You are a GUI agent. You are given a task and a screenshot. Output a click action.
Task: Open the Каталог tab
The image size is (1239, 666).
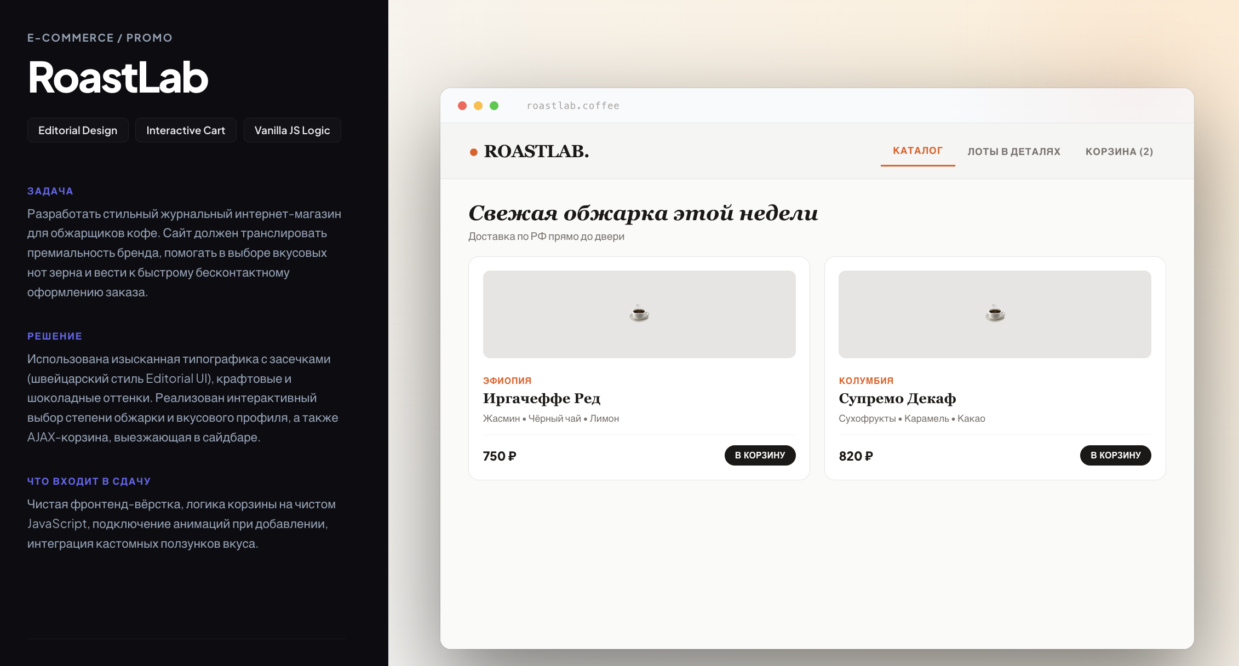(917, 151)
